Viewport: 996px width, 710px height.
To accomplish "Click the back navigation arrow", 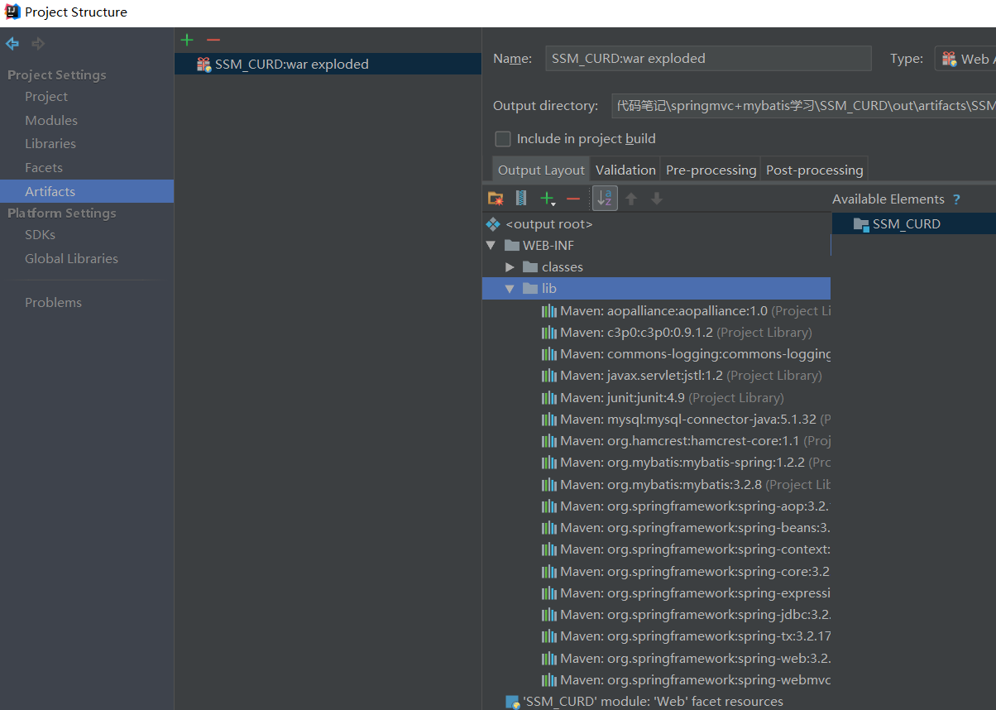I will [x=12, y=44].
